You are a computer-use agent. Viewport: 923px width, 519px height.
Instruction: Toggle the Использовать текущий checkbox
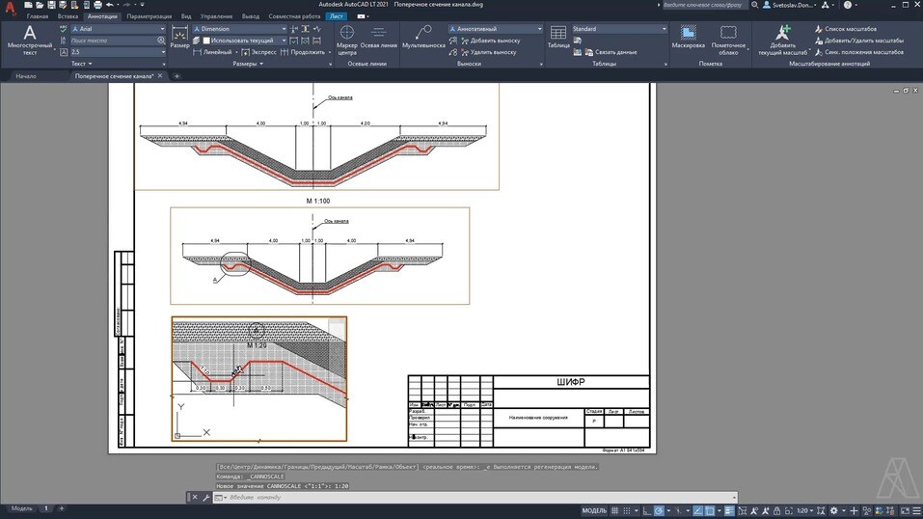tap(206, 41)
